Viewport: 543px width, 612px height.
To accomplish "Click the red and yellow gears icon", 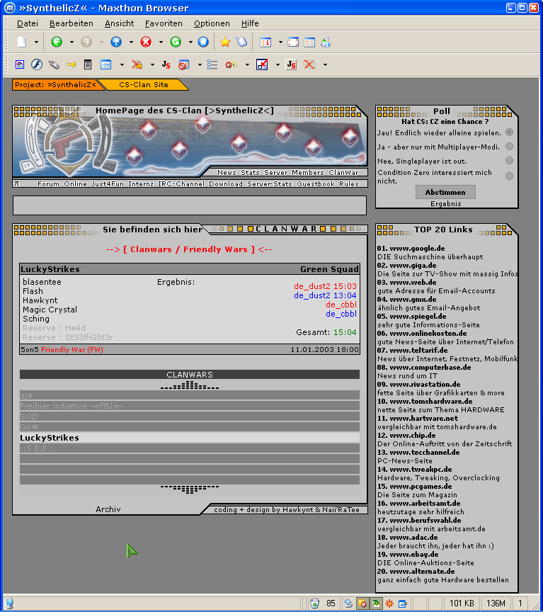I will (232, 64).
